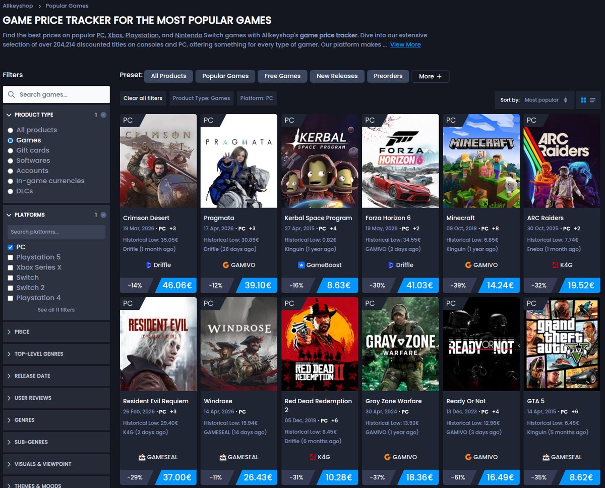Image resolution: width=605 pixels, height=488 pixels.
Task: Follow the Allkeyshop breadcrumb link
Action: coord(18,6)
